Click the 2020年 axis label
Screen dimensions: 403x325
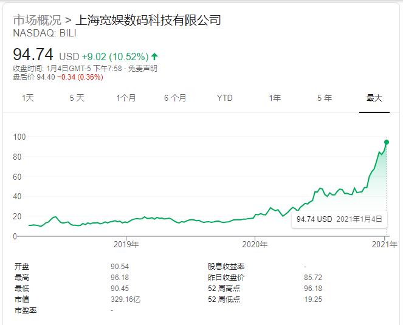255,244
